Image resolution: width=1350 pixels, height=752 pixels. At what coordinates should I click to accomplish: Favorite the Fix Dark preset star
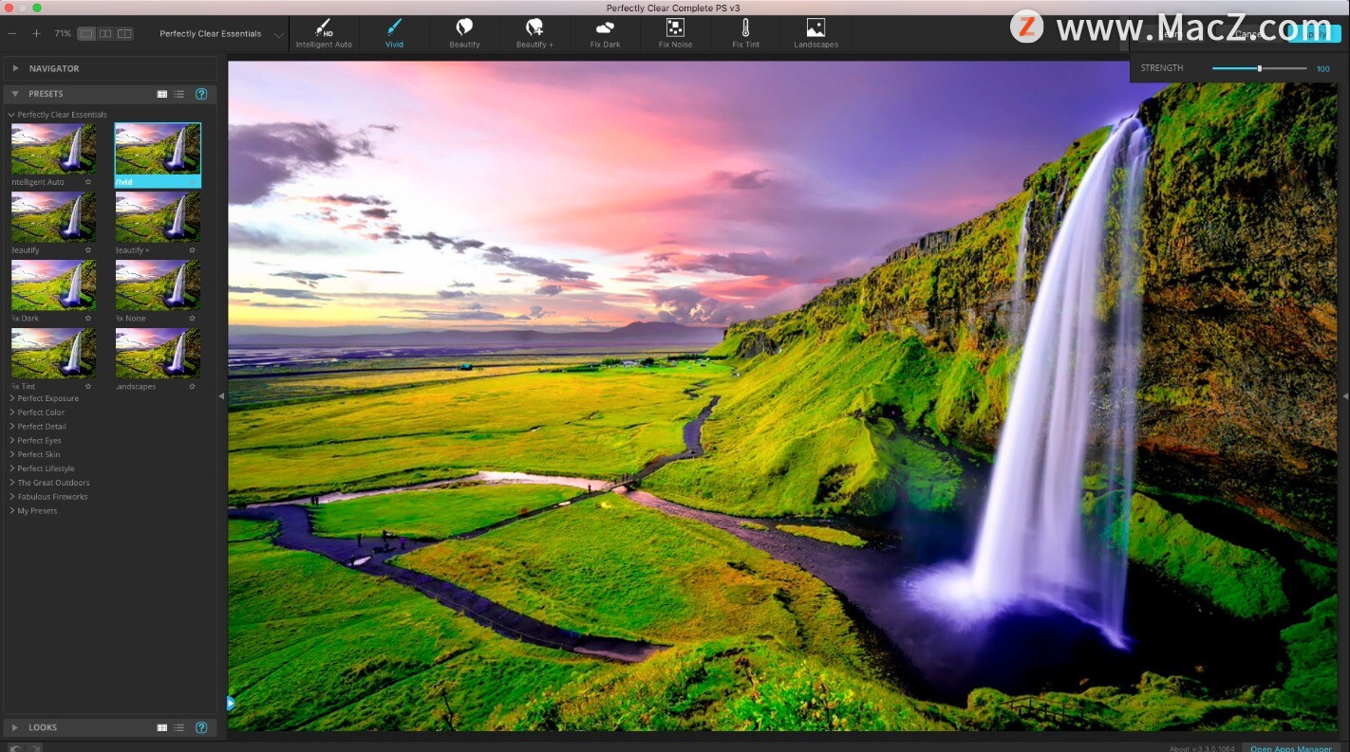tap(88, 319)
